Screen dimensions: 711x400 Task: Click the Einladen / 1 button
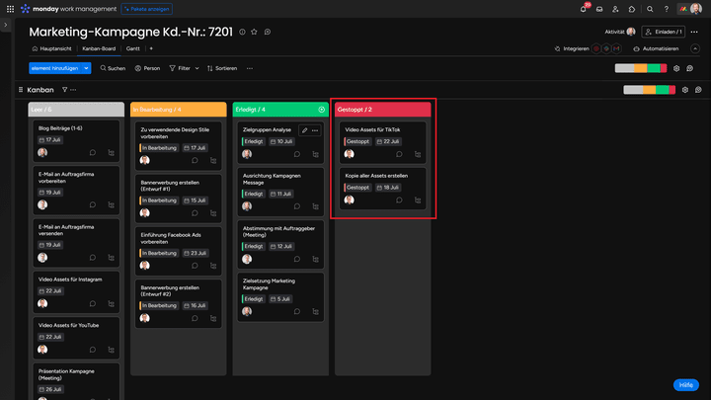pos(662,32)
